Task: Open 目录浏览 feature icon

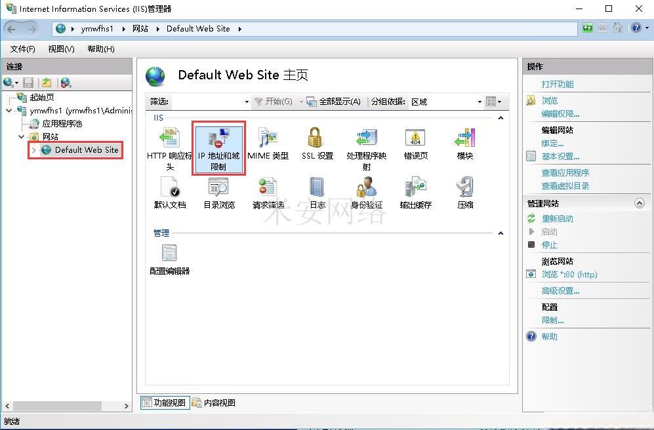Action: [x=219, y=193]
